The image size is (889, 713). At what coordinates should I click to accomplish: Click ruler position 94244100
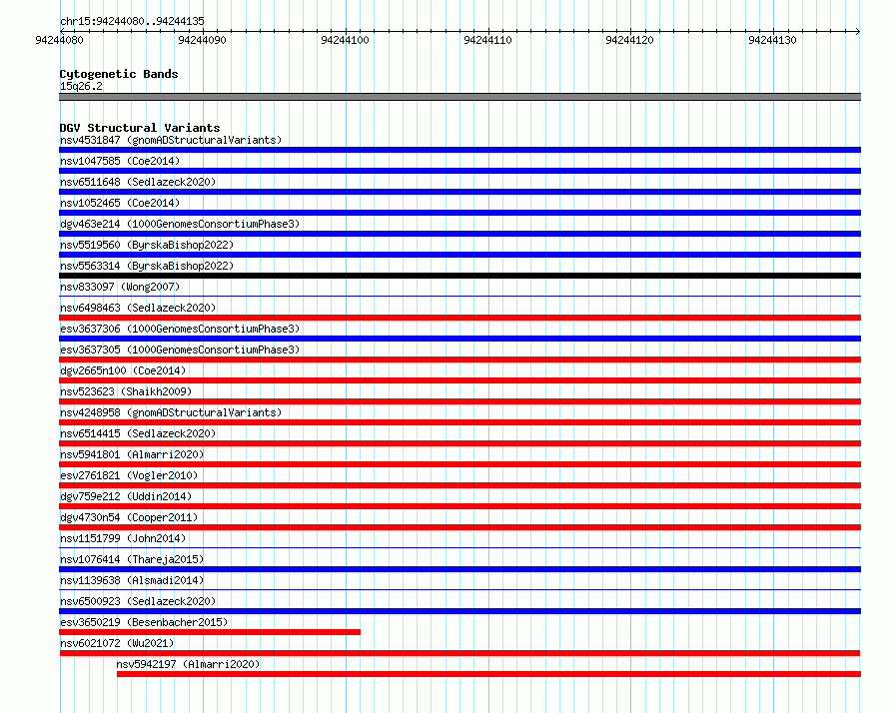[345, 40]
